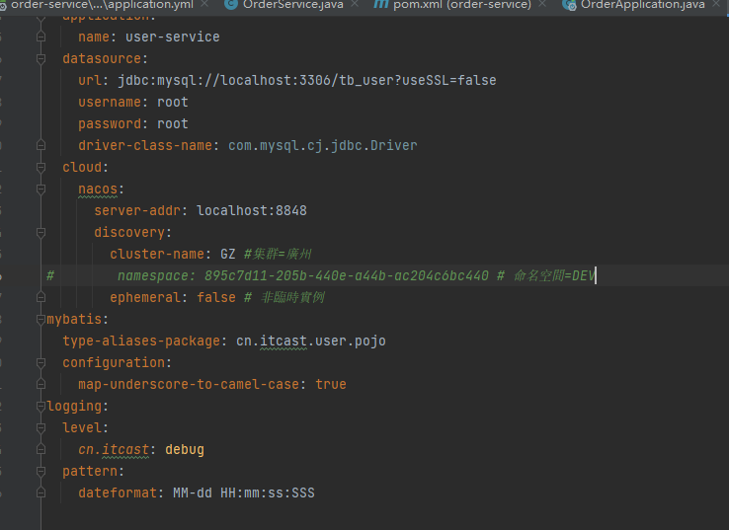Place cursor in the jdbc:mysql URL value
Viewport: 729px width, 530px height.
click(x=306, y=80)
